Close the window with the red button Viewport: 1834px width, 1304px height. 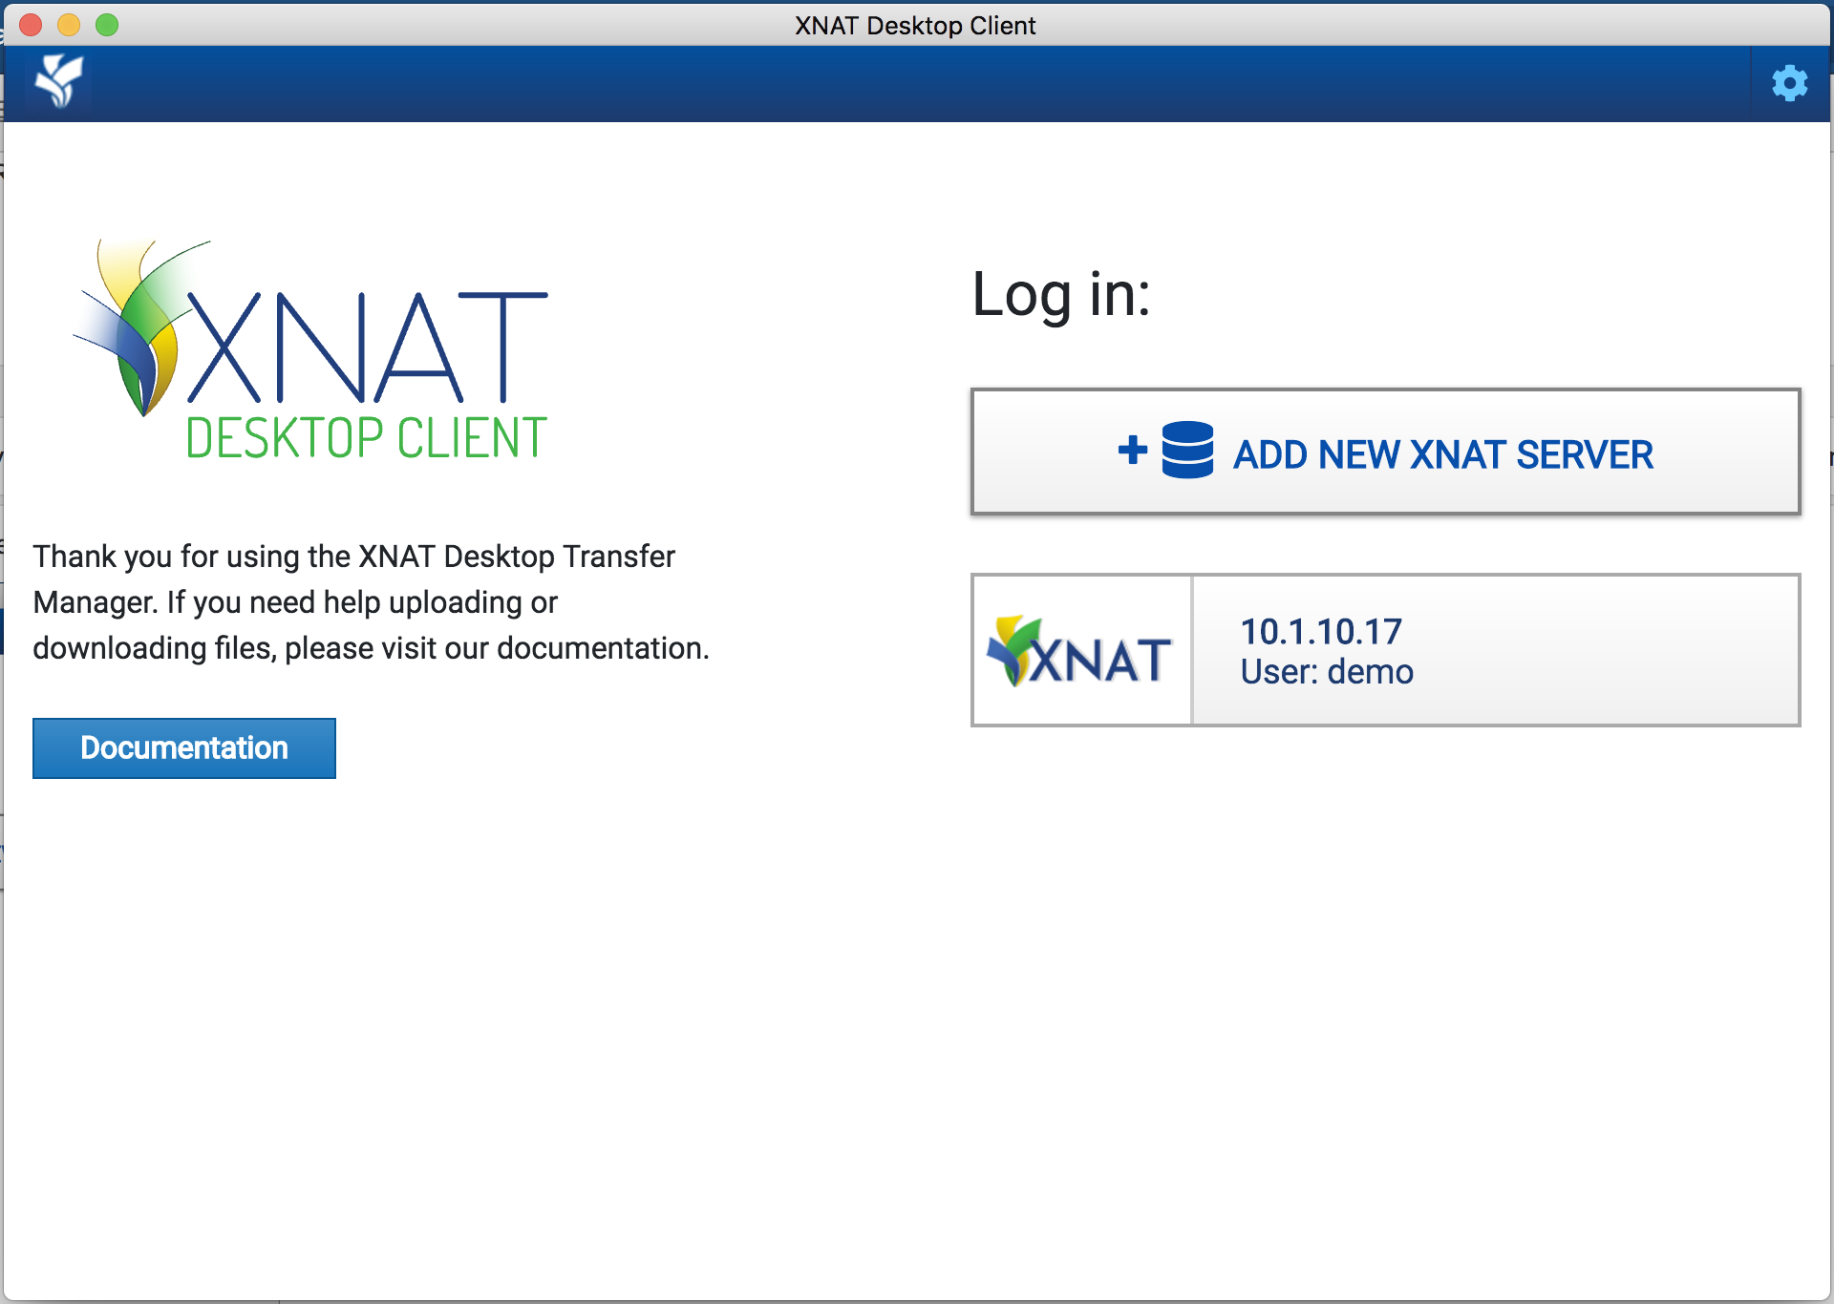click(x=31, y=25)
